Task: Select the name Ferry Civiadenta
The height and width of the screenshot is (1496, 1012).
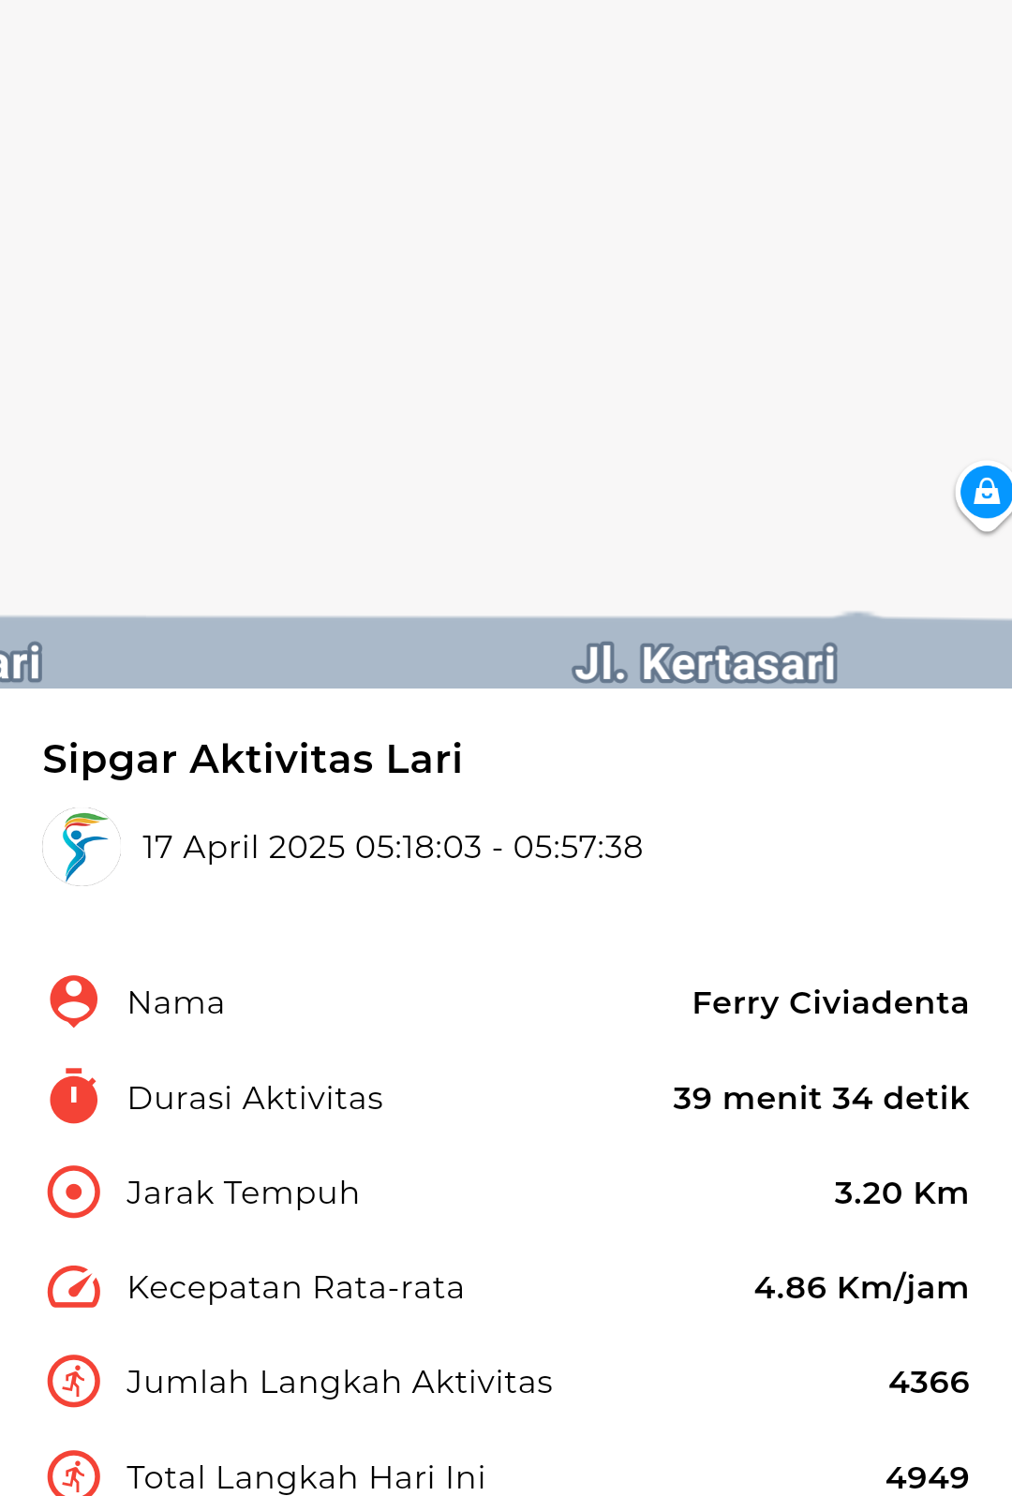Action: (830, 1002)
